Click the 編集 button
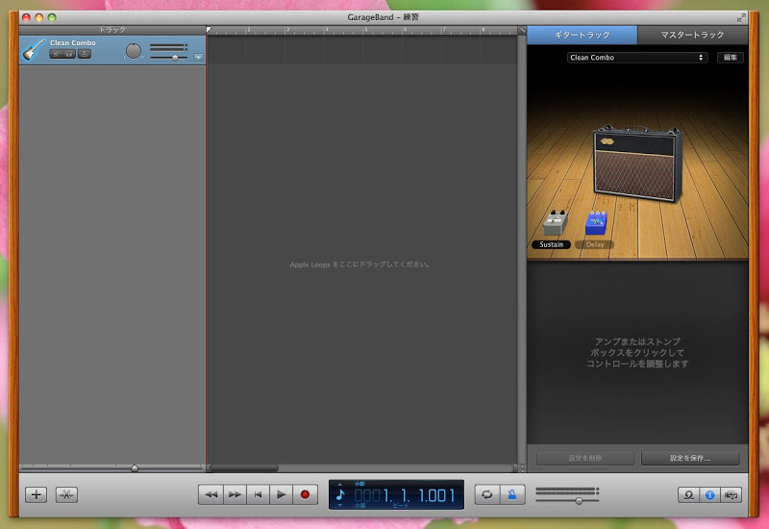 [x=731, y=58]
